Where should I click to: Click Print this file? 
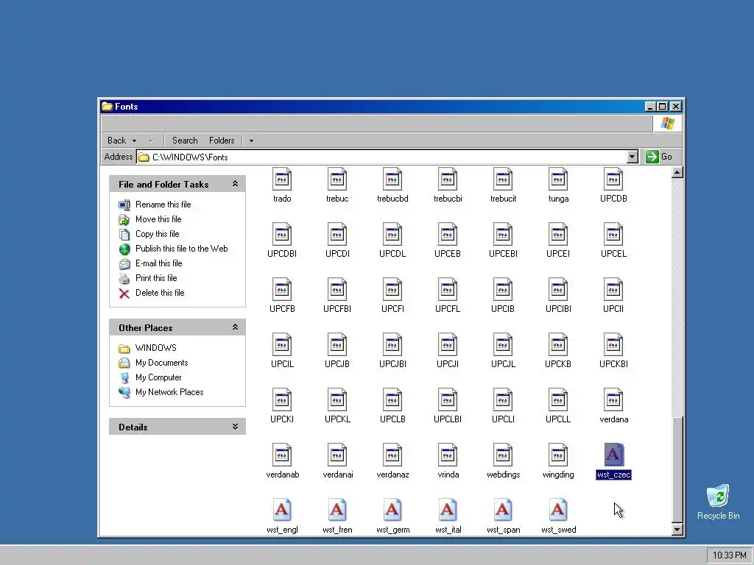(156, 277)
